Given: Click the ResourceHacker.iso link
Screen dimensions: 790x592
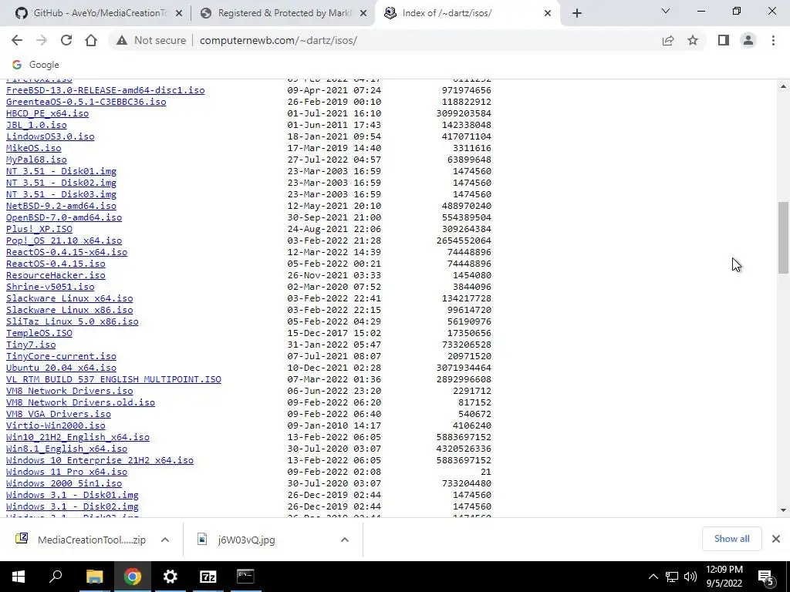Looking at the screenshot, I should coord(56,275).
